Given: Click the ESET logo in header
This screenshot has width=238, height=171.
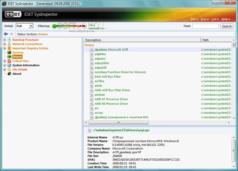Looking at the screenshot, I should [x=13, y=14].
